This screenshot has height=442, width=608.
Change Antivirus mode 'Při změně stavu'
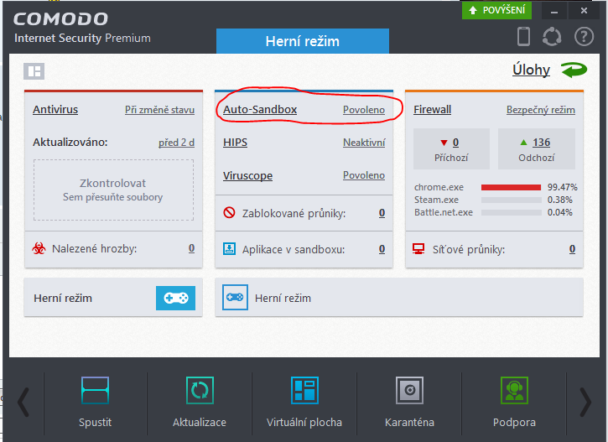tap(159, 110)
